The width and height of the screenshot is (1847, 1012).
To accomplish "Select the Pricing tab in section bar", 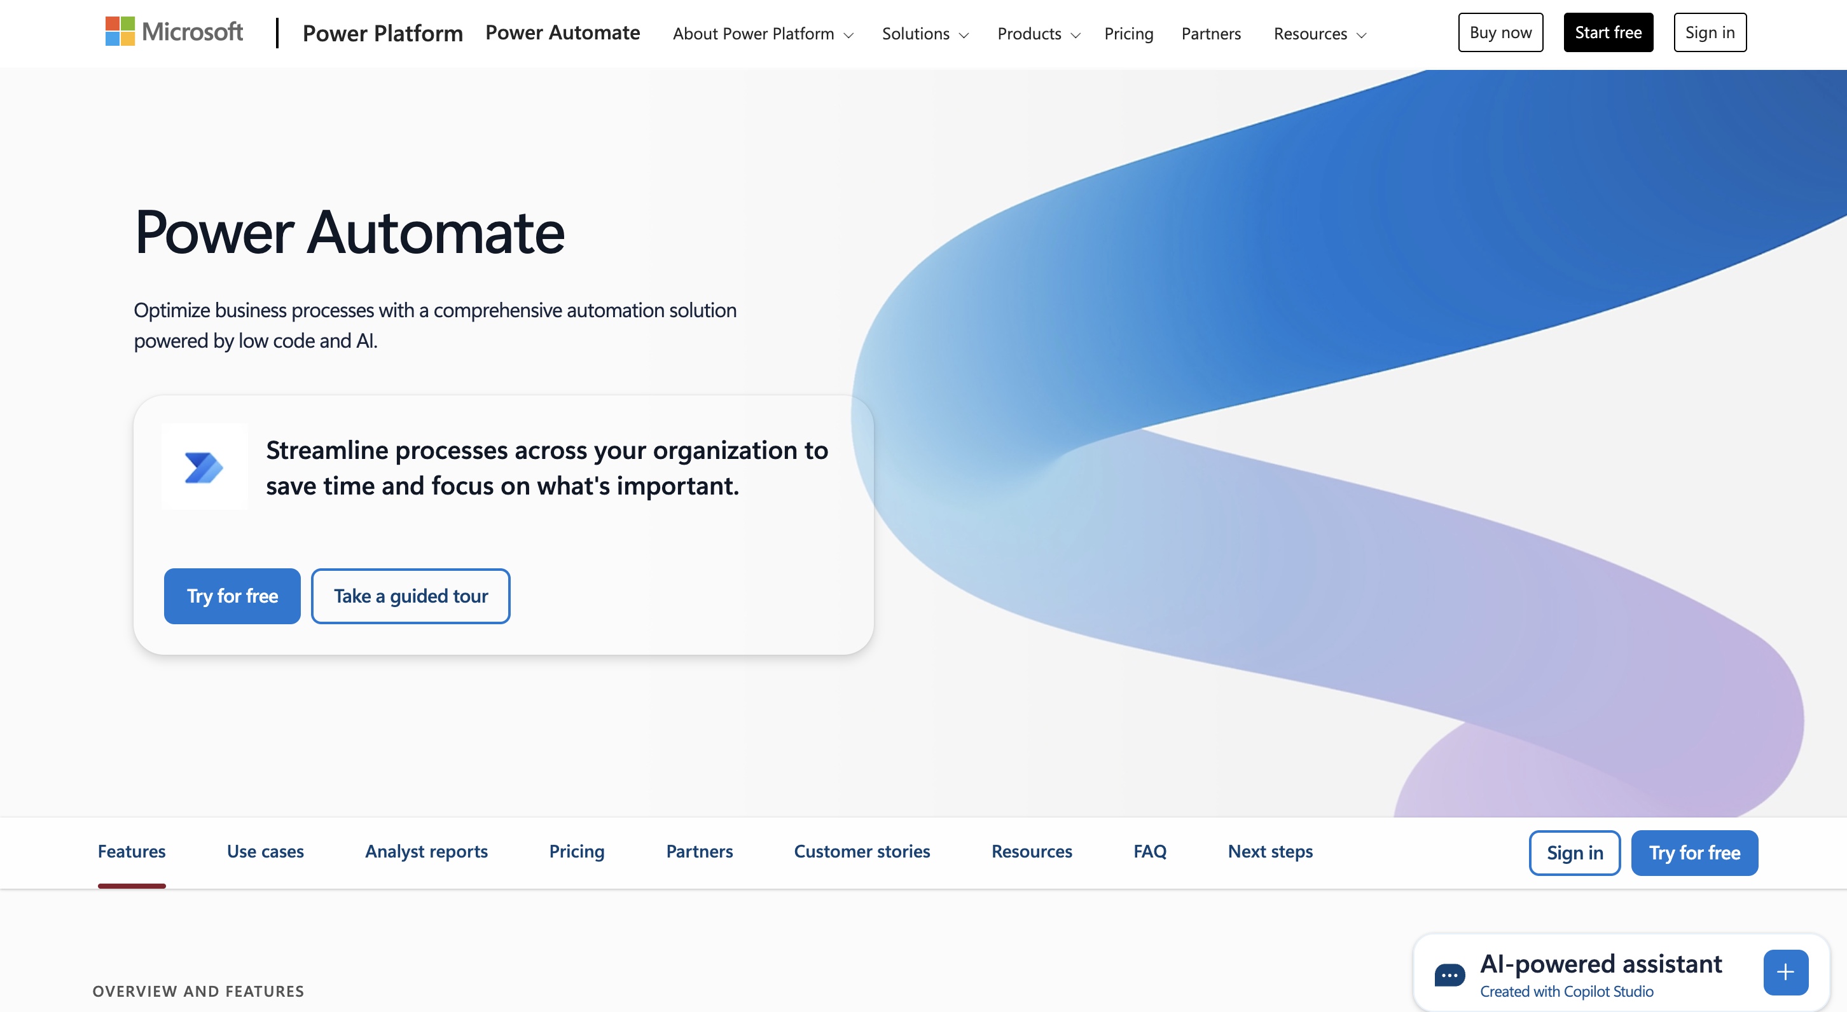I will click(x=578, y=851).
